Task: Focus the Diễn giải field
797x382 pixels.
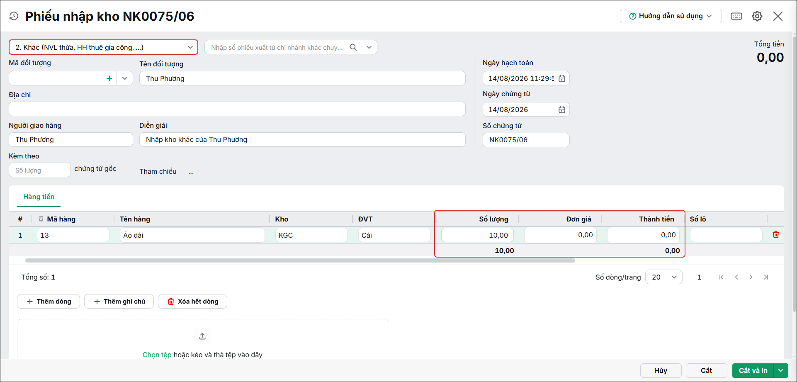Action: (x=302, y=139)
